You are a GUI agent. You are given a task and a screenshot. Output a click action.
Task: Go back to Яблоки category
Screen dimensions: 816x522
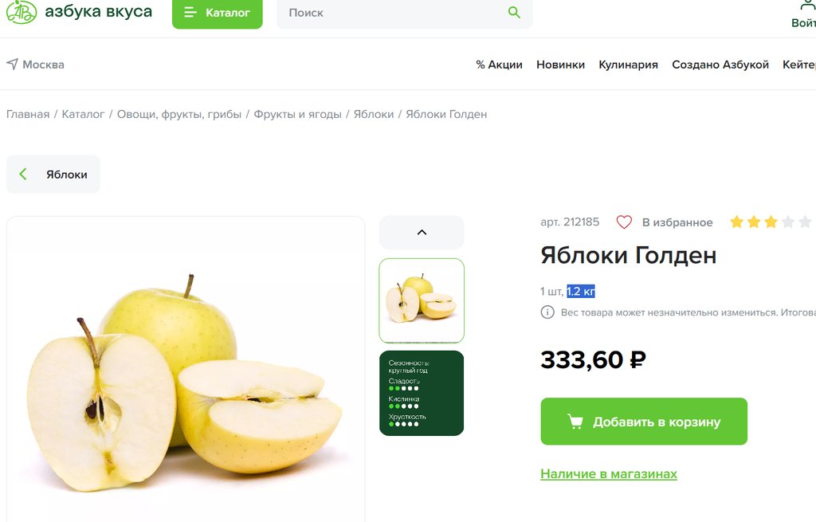[x=53, y=175]
